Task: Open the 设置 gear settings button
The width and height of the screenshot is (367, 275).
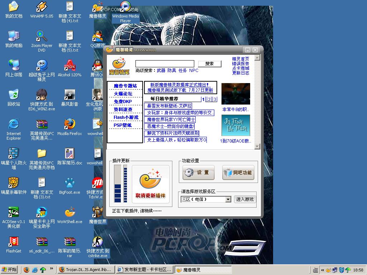Action: click(x=198, y=173)
